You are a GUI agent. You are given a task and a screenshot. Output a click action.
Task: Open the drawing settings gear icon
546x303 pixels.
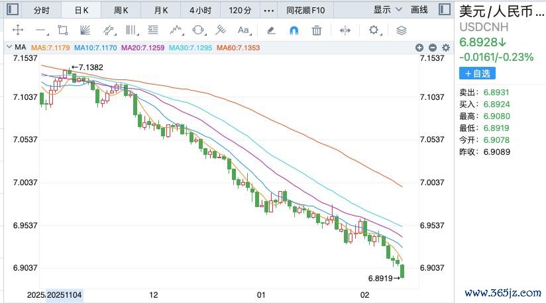(374, 30)
